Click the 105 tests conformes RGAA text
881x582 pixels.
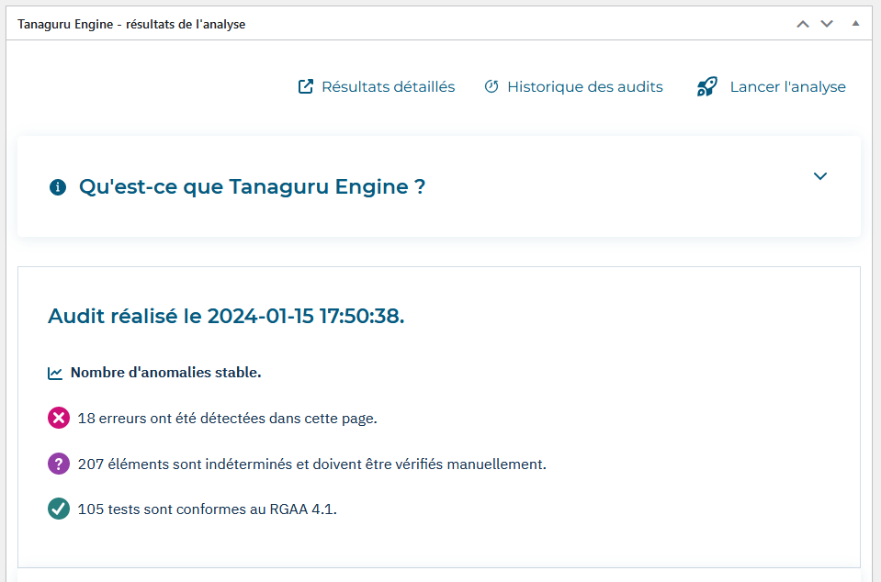coord(208,509)
